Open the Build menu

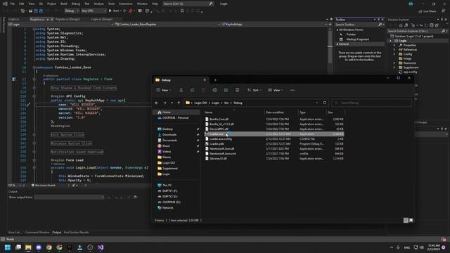click(64, 4)
